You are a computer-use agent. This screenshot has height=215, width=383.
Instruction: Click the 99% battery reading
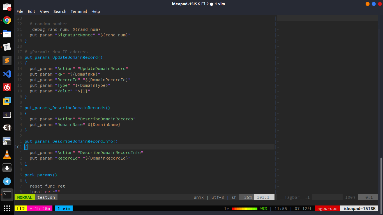coord(263,209)
